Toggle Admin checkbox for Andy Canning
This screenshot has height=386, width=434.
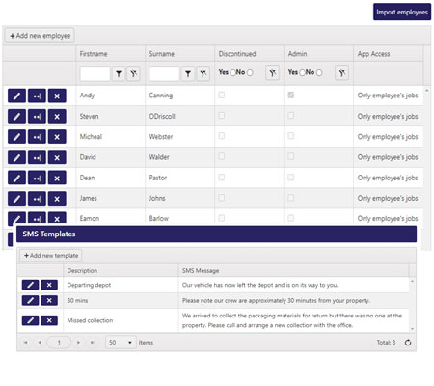[x=291, y=95]
